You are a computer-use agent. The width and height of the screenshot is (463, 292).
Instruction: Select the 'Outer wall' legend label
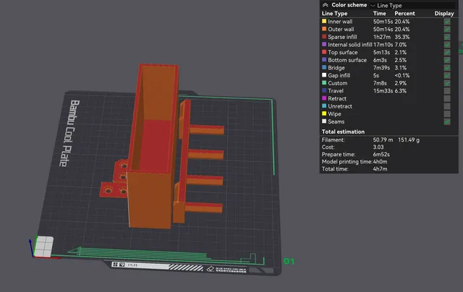[341, 29]
